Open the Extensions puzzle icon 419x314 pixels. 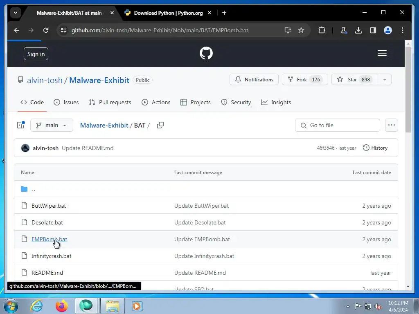click(x=322, y=30)
